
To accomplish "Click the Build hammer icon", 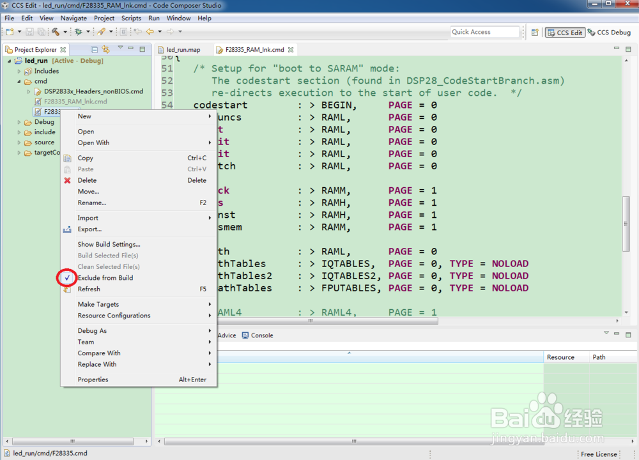I will point(56,32).
